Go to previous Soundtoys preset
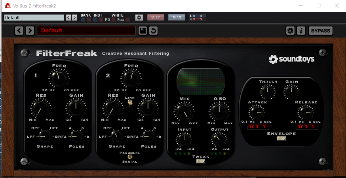Viewport: 346px width, 178px height. (x=19, y=30)
